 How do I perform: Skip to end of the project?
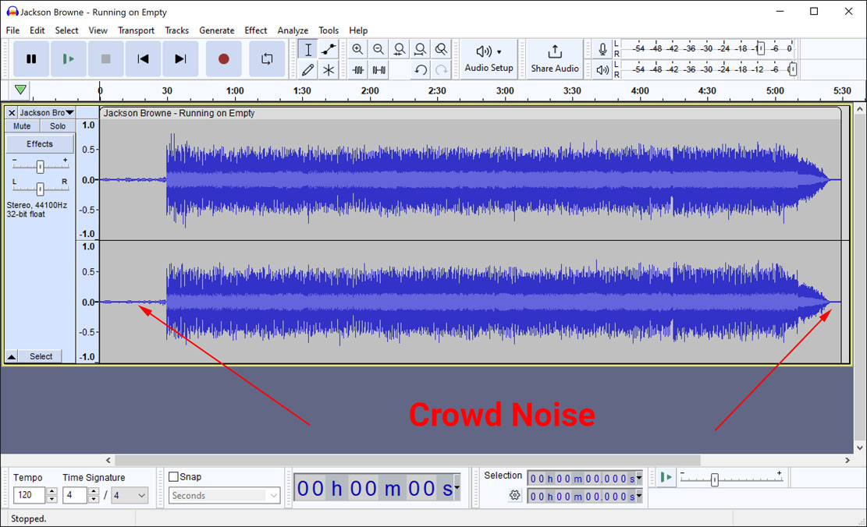pos(180,58)
